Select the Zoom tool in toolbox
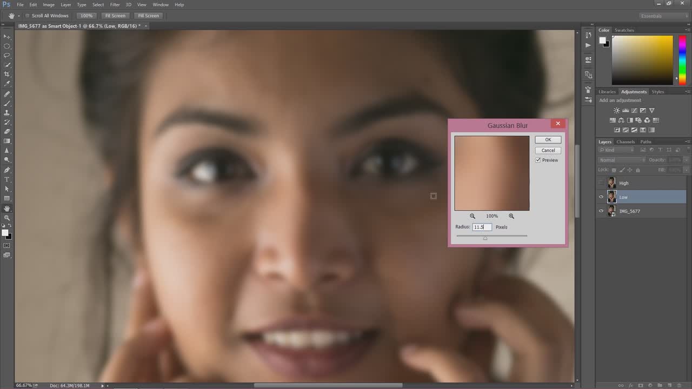This screenshot has height=389, width=692. point(7,218)
